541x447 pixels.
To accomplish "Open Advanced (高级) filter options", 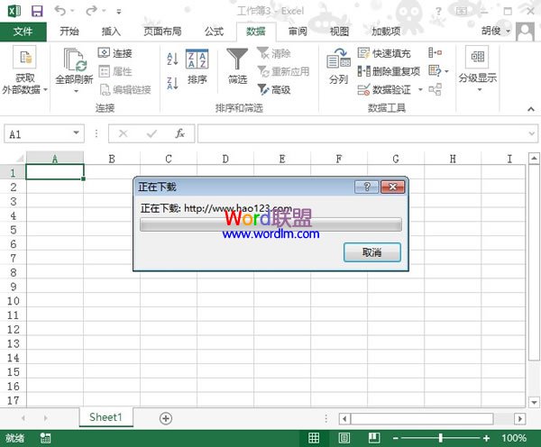I will click(274, 90).
